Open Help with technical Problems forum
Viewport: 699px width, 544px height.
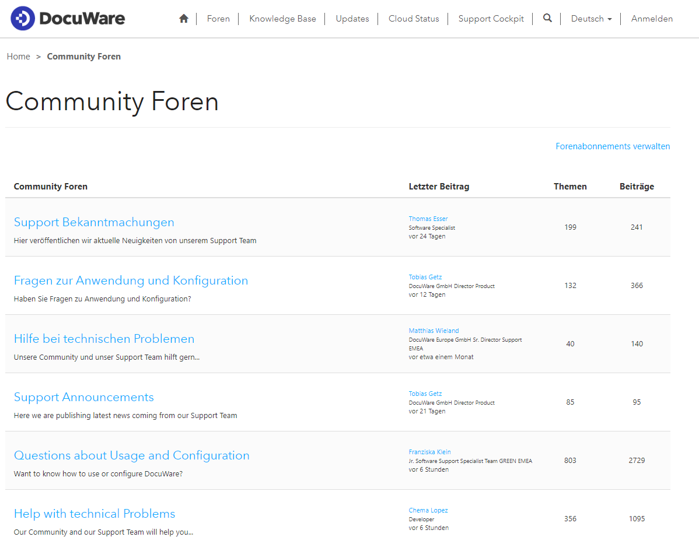point(95,514)
